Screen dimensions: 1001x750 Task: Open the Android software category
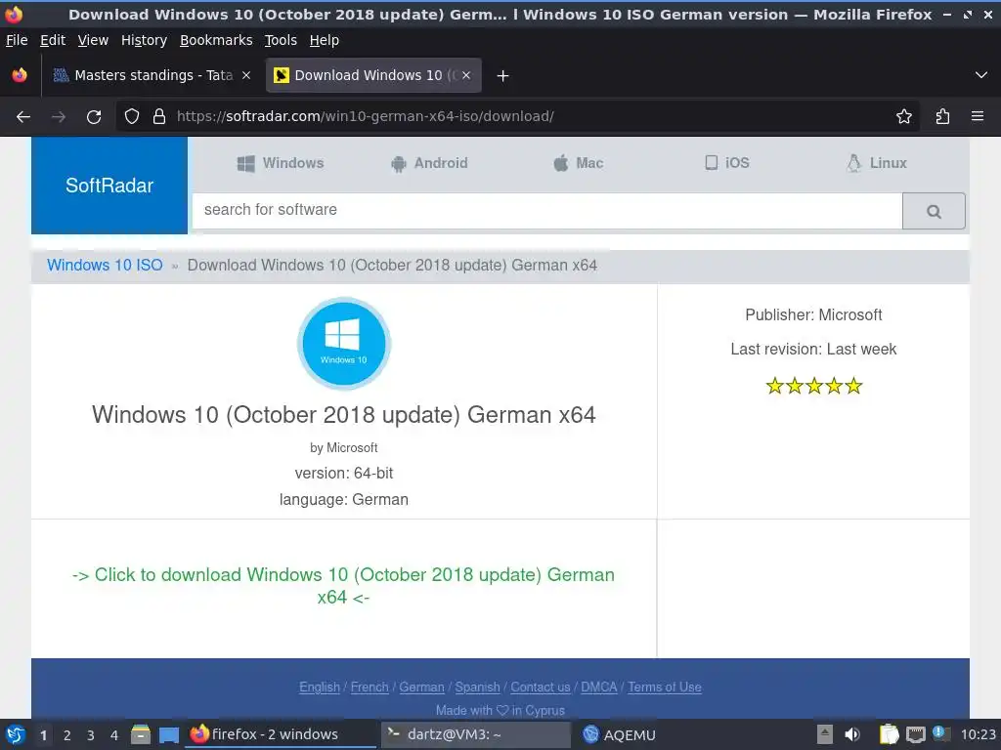[x=429, y=163]
